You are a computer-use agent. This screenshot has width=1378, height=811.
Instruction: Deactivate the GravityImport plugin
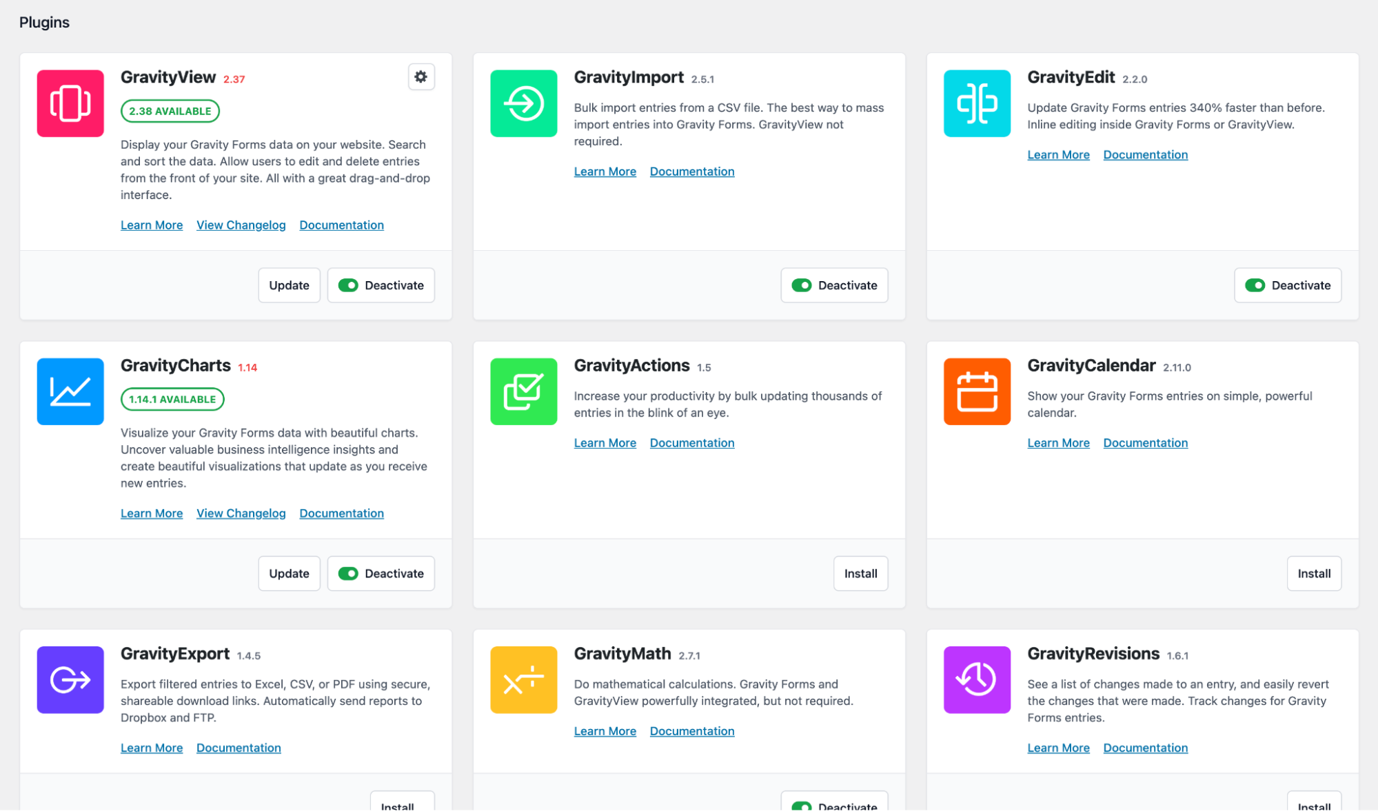pos(835,285)
